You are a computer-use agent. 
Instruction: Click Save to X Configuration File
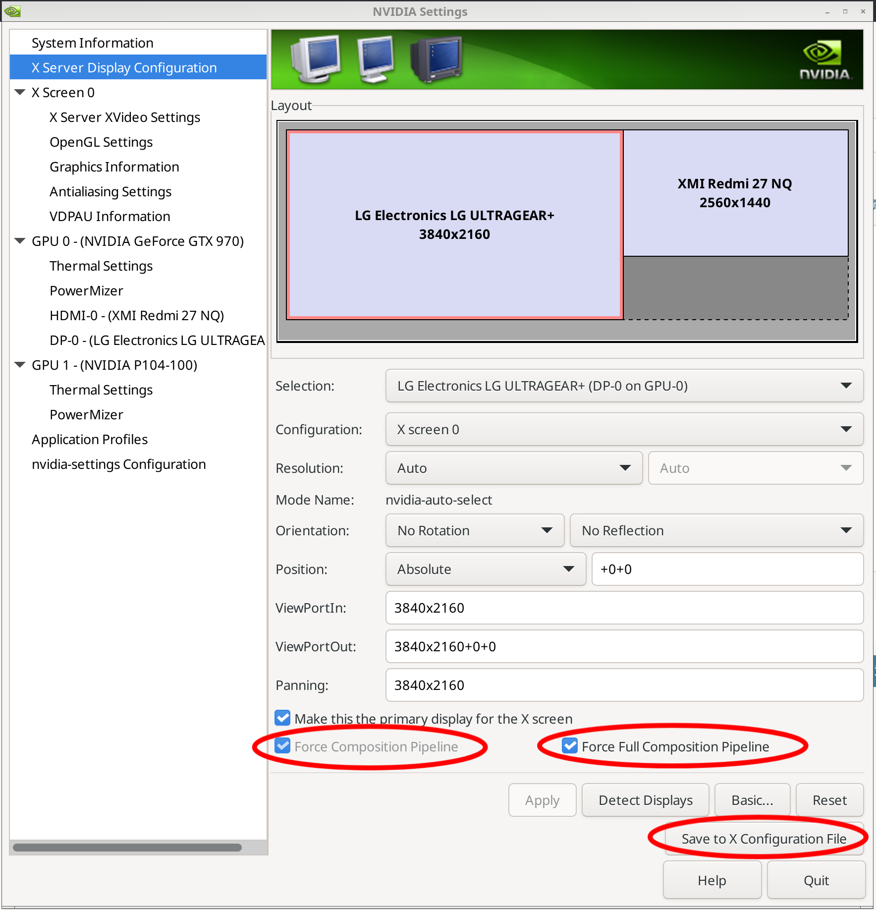click(x=764, y=839)
